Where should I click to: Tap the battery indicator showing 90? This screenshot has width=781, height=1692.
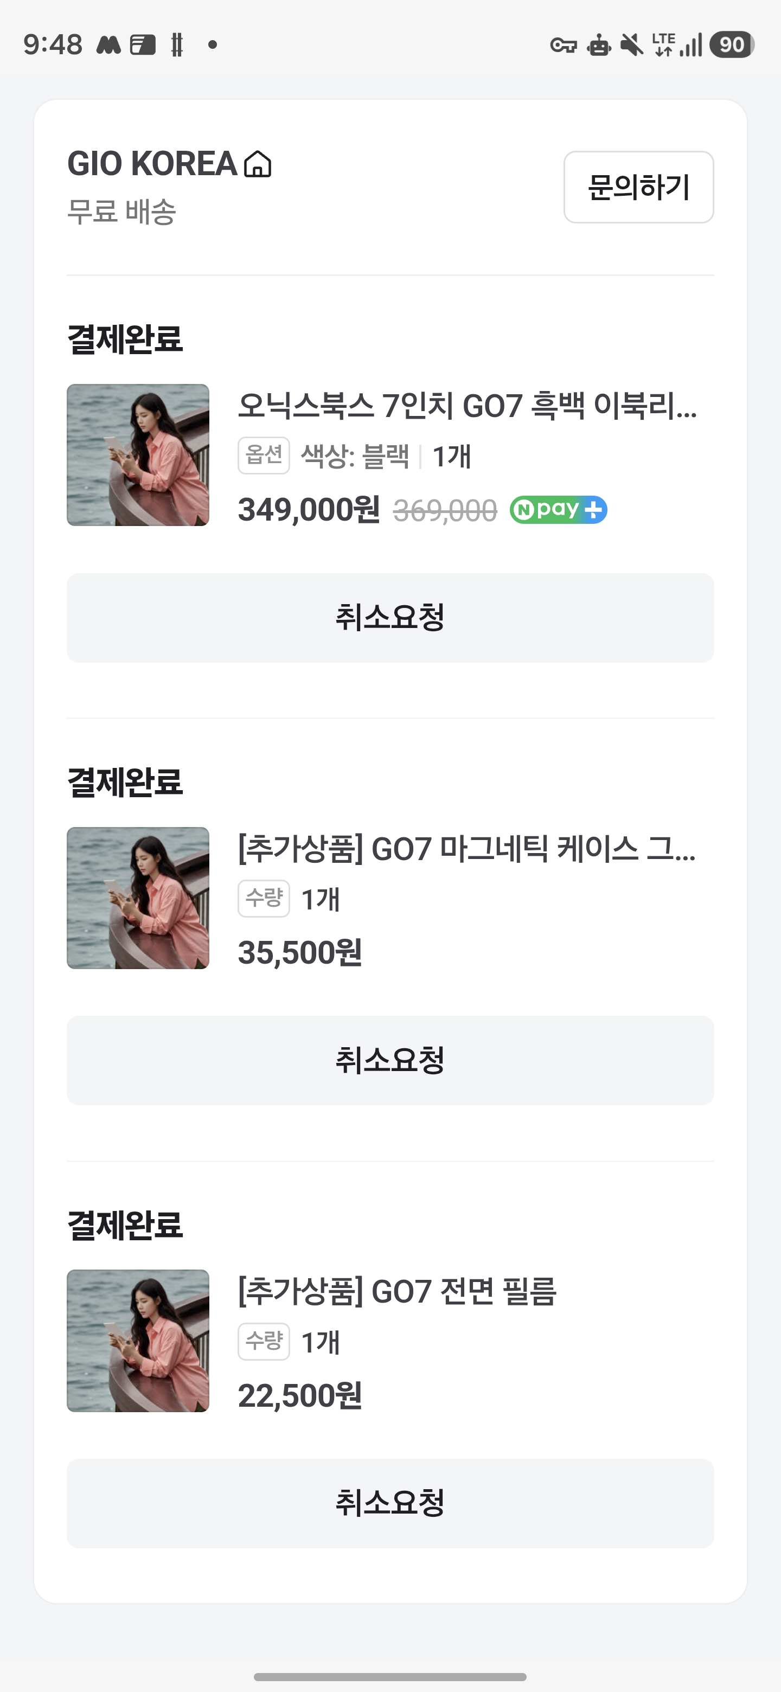(732, 44)
